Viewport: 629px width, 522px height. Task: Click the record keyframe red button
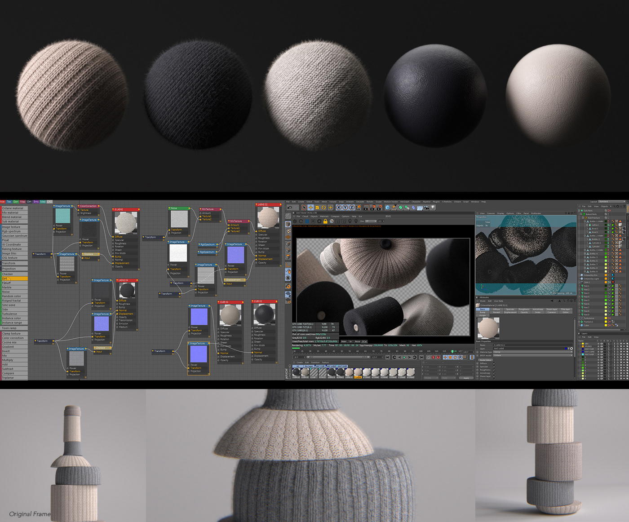(x=433, y=357)
